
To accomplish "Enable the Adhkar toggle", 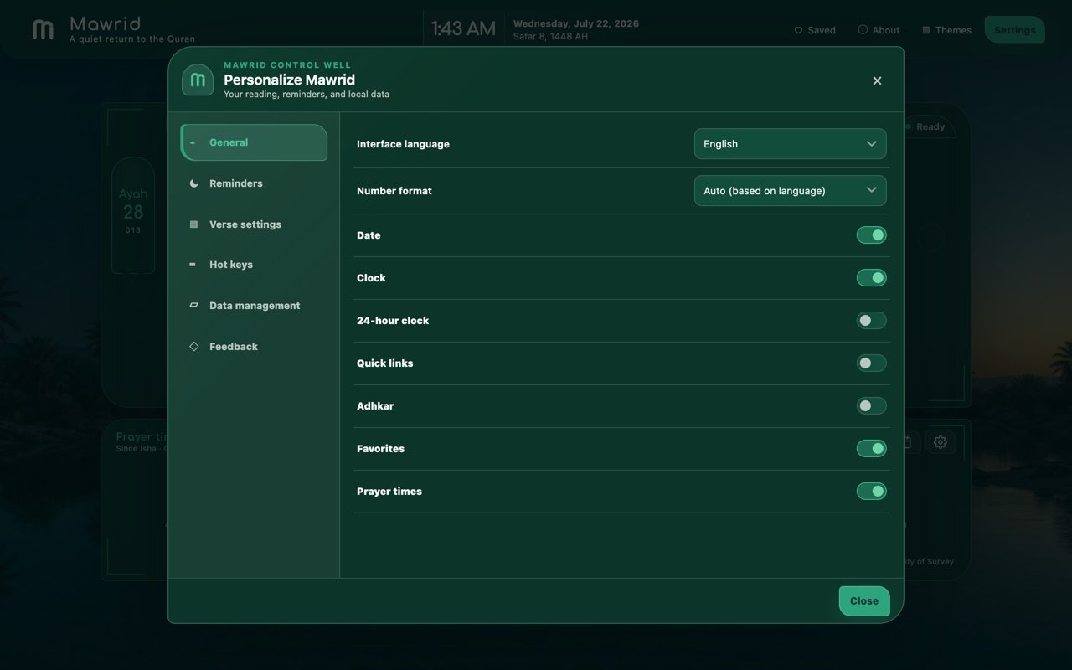I will [871, 406].
